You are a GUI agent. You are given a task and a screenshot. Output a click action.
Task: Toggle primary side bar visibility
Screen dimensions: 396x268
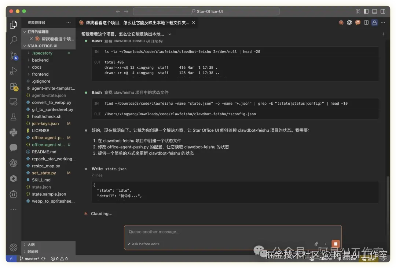click(x=366, y=11)
